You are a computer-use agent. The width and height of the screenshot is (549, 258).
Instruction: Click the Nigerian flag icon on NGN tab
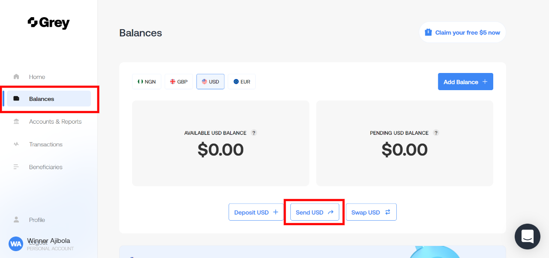(x=140, y=82)
